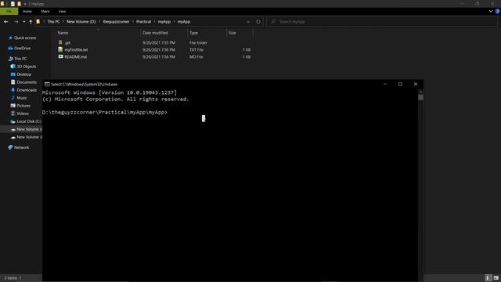The image size is (501, 282).
Task: Open the Share ribbon tab
Action: point(45,11)
